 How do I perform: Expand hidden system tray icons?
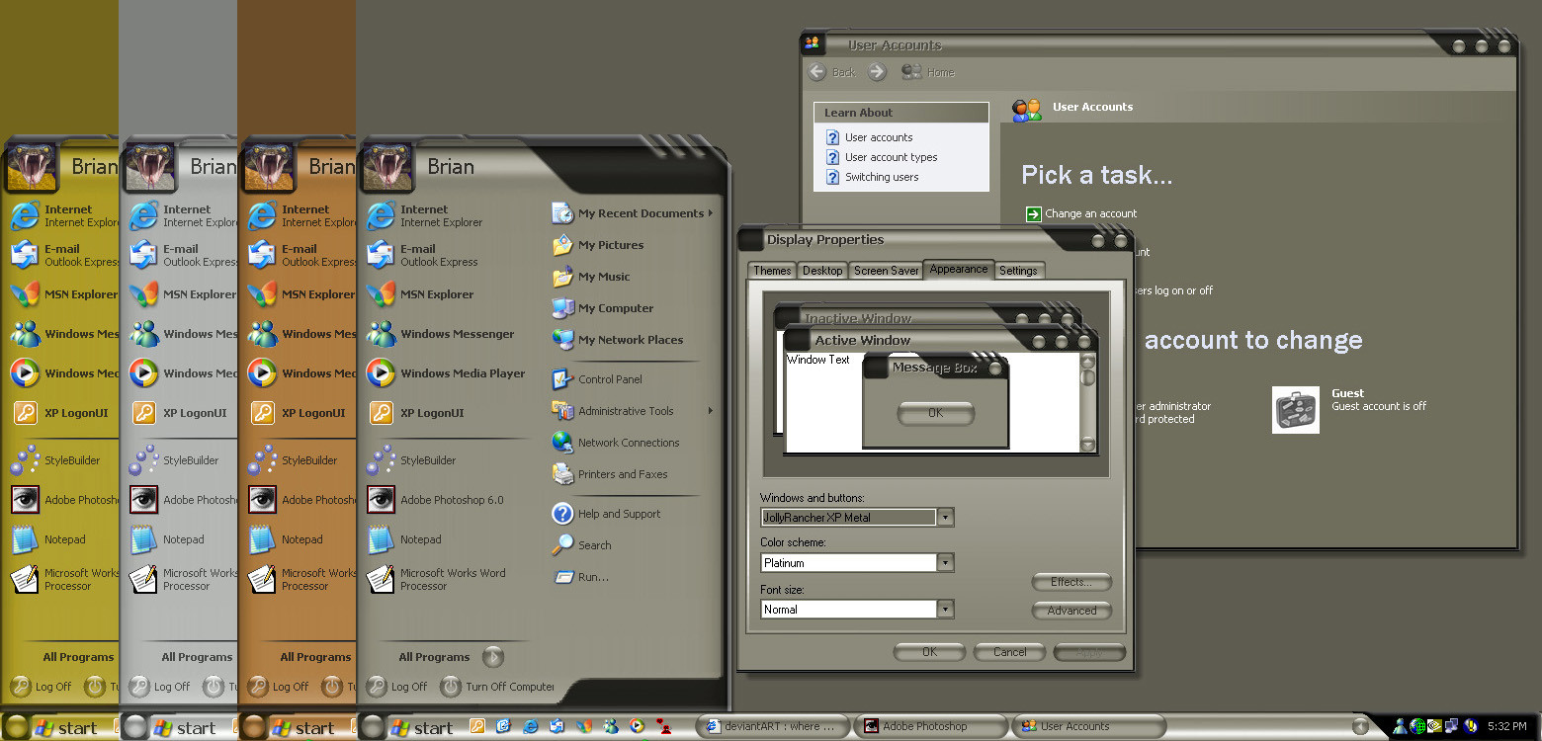(x=1361, y=727)
